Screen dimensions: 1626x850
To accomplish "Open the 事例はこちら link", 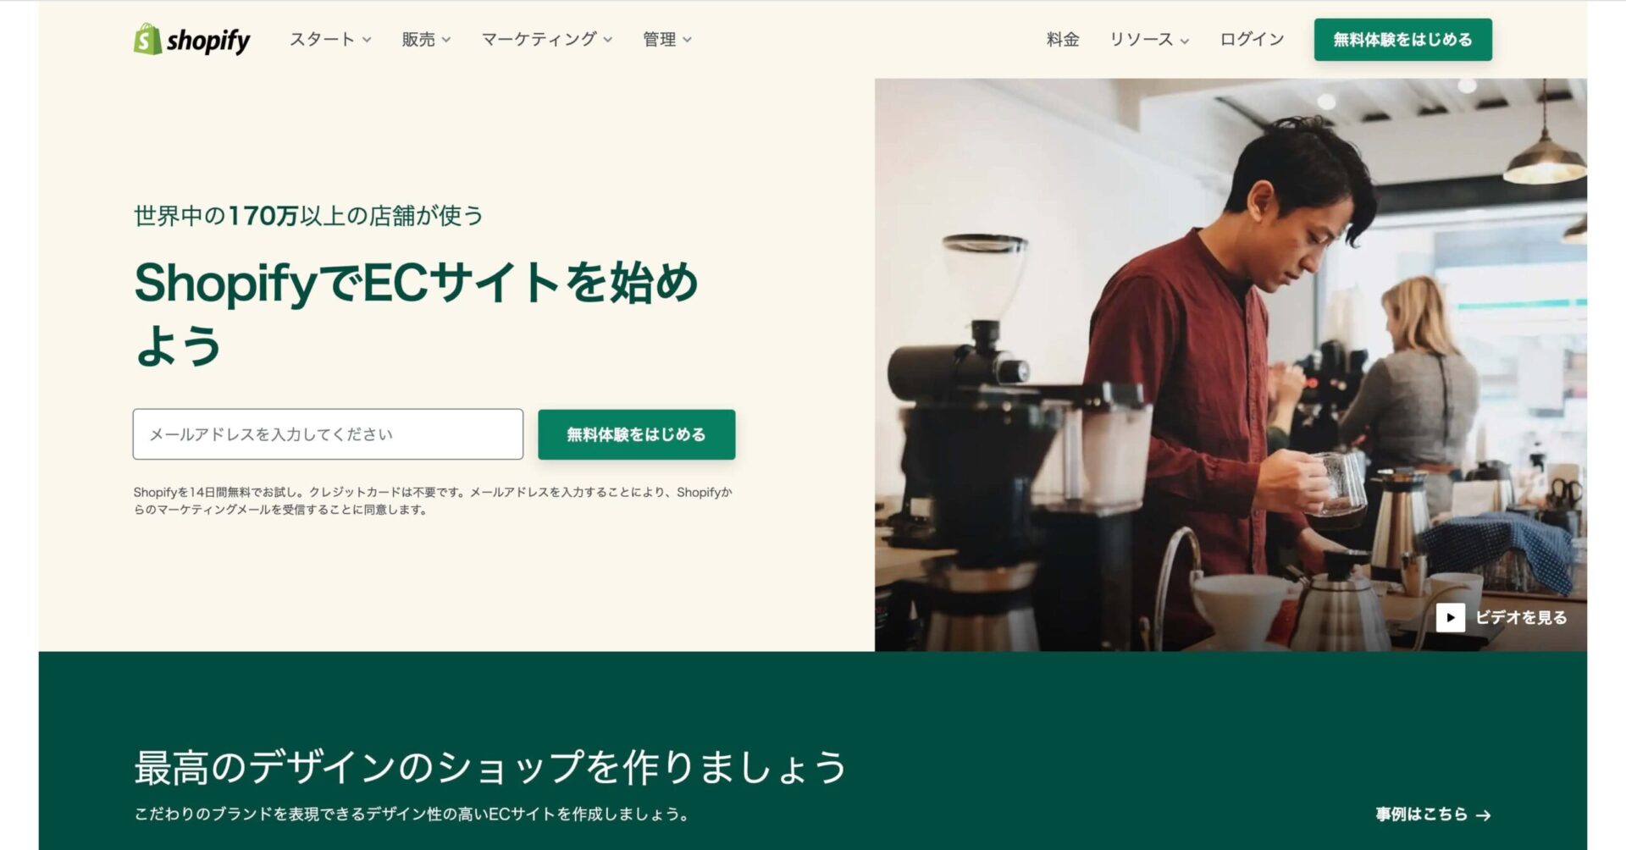I will (x=1433, y=814).
